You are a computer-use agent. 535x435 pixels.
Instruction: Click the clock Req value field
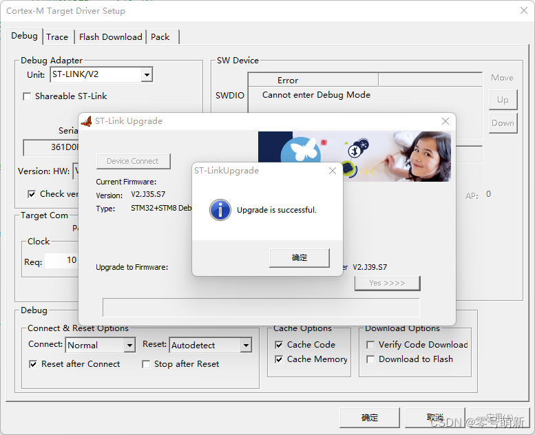pyautogui.click(x=61, y=261)
